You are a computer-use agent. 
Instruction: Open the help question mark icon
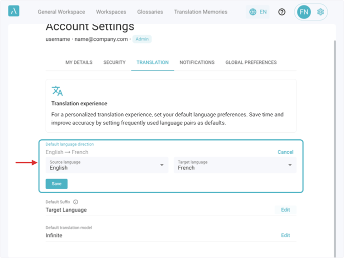coord(282,12)
